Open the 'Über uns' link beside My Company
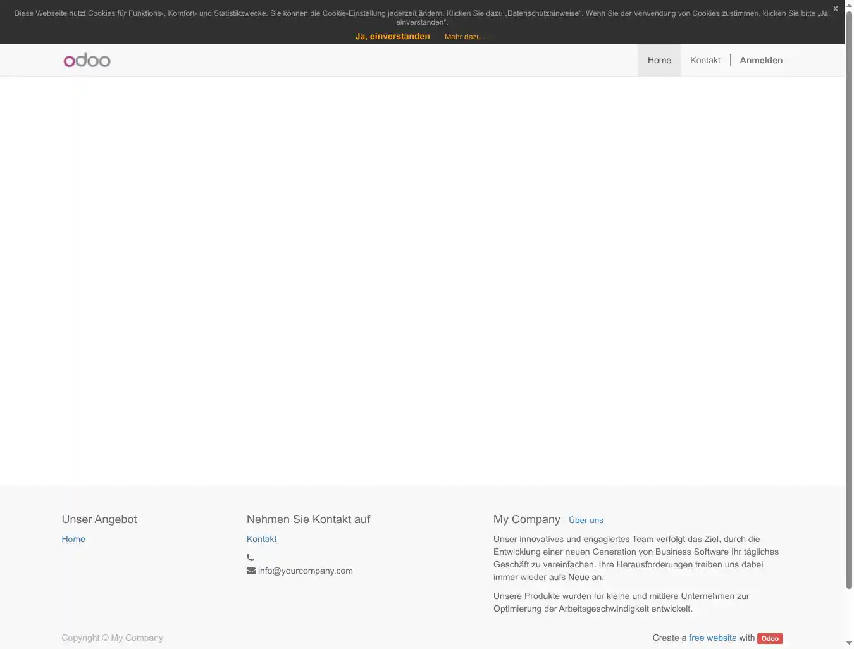 (x=586, y=520)
